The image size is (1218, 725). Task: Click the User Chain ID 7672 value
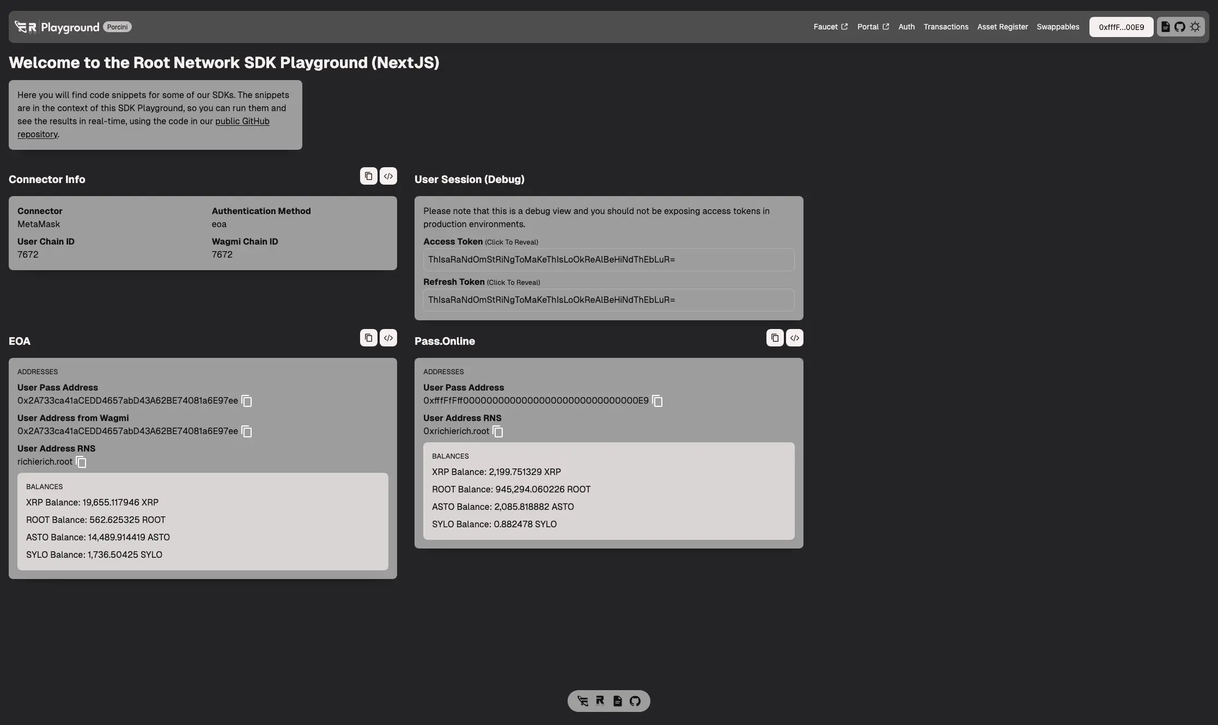[28, 254]
